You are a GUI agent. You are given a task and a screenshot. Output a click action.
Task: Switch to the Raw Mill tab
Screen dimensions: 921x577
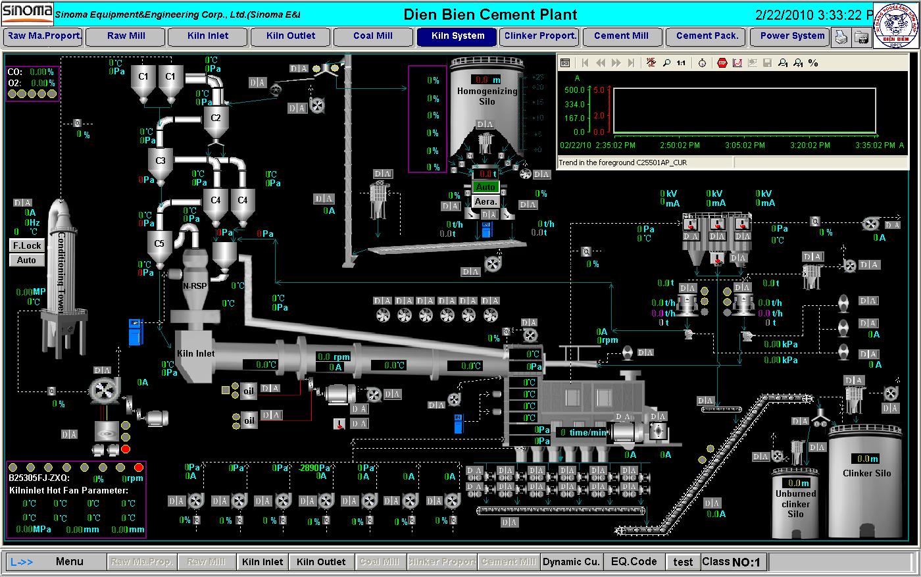tap(126, 37)
